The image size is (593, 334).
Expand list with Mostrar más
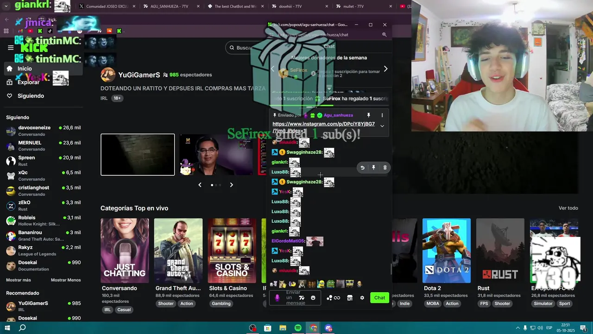19,280
